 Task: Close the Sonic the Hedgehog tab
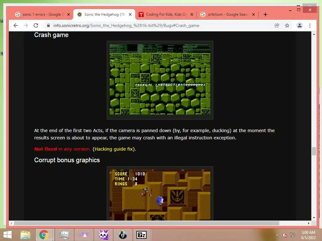click(x=130, y=14)
